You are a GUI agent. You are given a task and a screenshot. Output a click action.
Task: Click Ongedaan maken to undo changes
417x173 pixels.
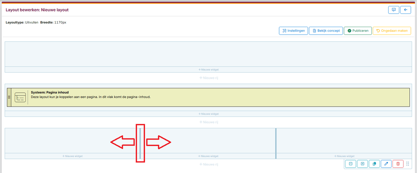pyautogui.click(x=392, y=31)
